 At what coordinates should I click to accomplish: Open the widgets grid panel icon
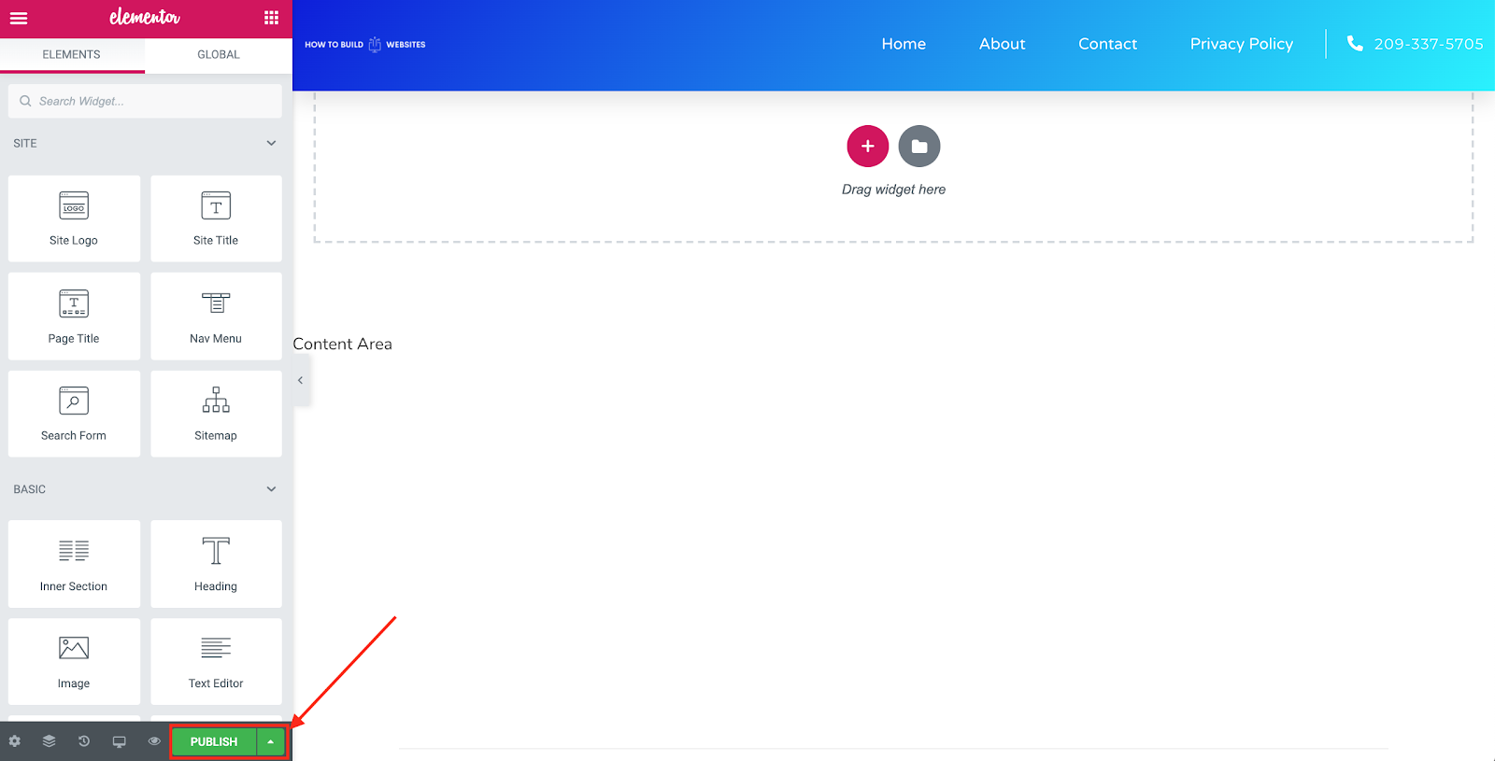click(x=271, y=18)
